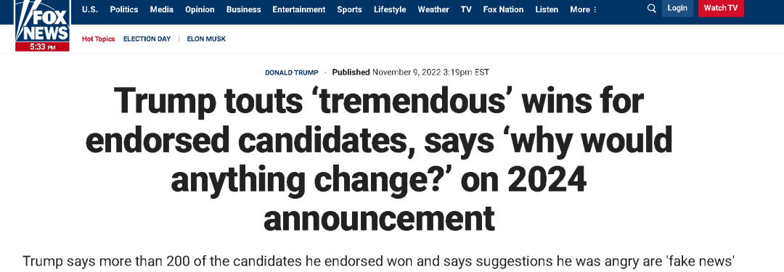Navigate to Entertainment section
This screenshot has height=272, width=784.
pyautogui.click(x=299, y=9)
